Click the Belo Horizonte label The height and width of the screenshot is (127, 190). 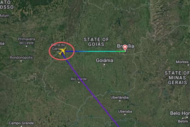point(180,113)
